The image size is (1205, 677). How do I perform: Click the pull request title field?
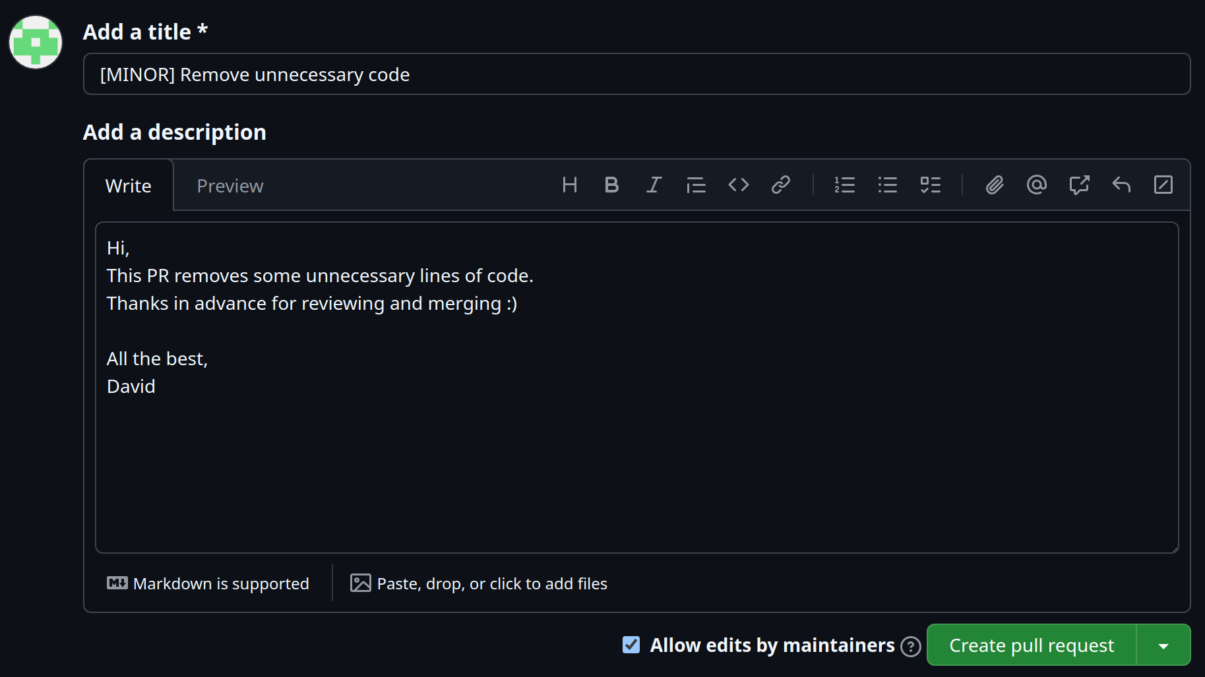tap(636, 74)
